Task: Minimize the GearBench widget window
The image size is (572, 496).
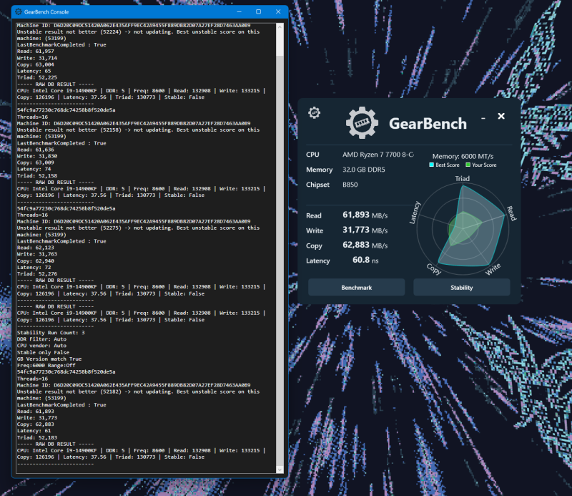Action: tap(483, 118)
